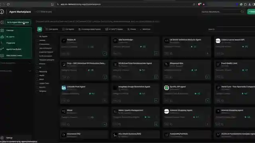The image size is (255, 143).
Task: Switch to the Chat Agents tab
Action: pos(52,29)
